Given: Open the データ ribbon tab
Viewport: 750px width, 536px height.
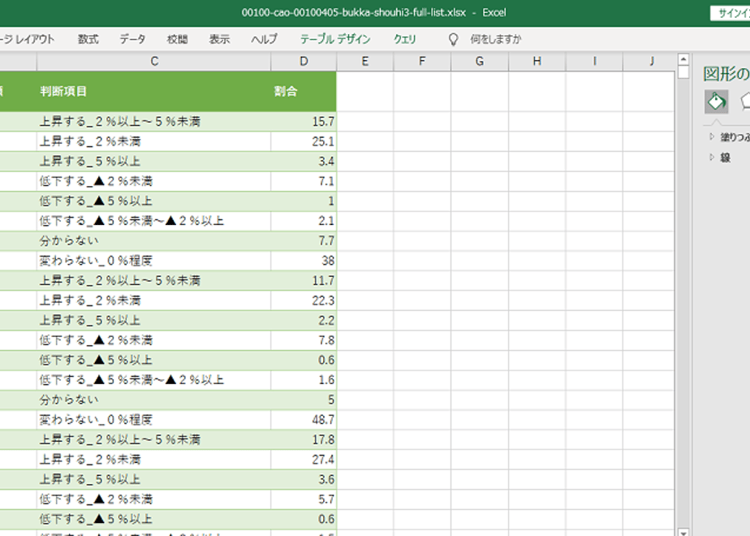Looking at the screenshot, I should [x=132, y=39].
